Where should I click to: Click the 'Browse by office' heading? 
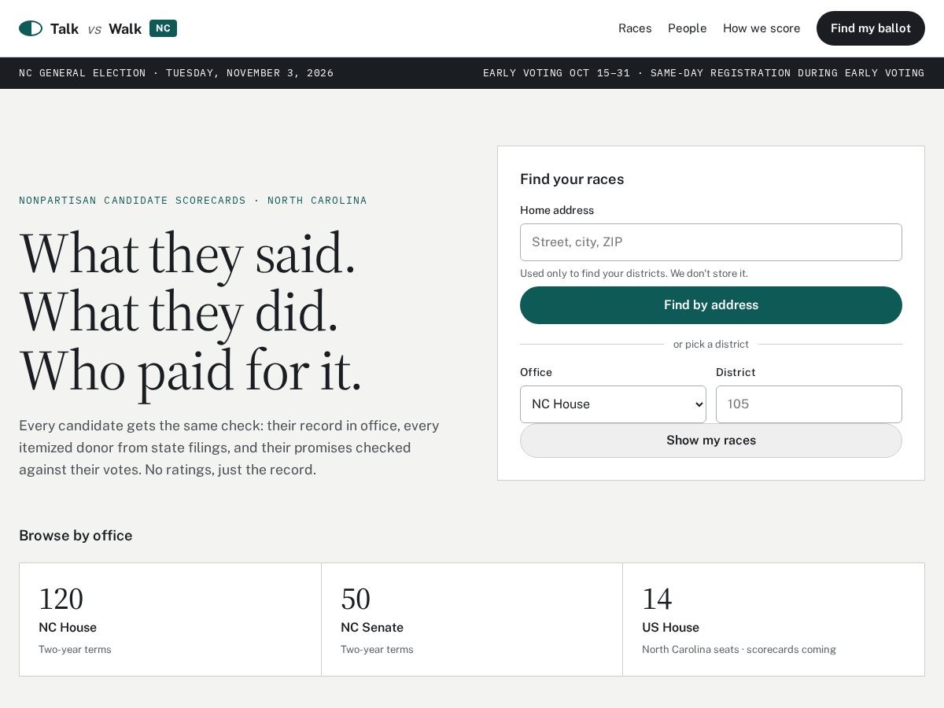click(x=76, y=536)
